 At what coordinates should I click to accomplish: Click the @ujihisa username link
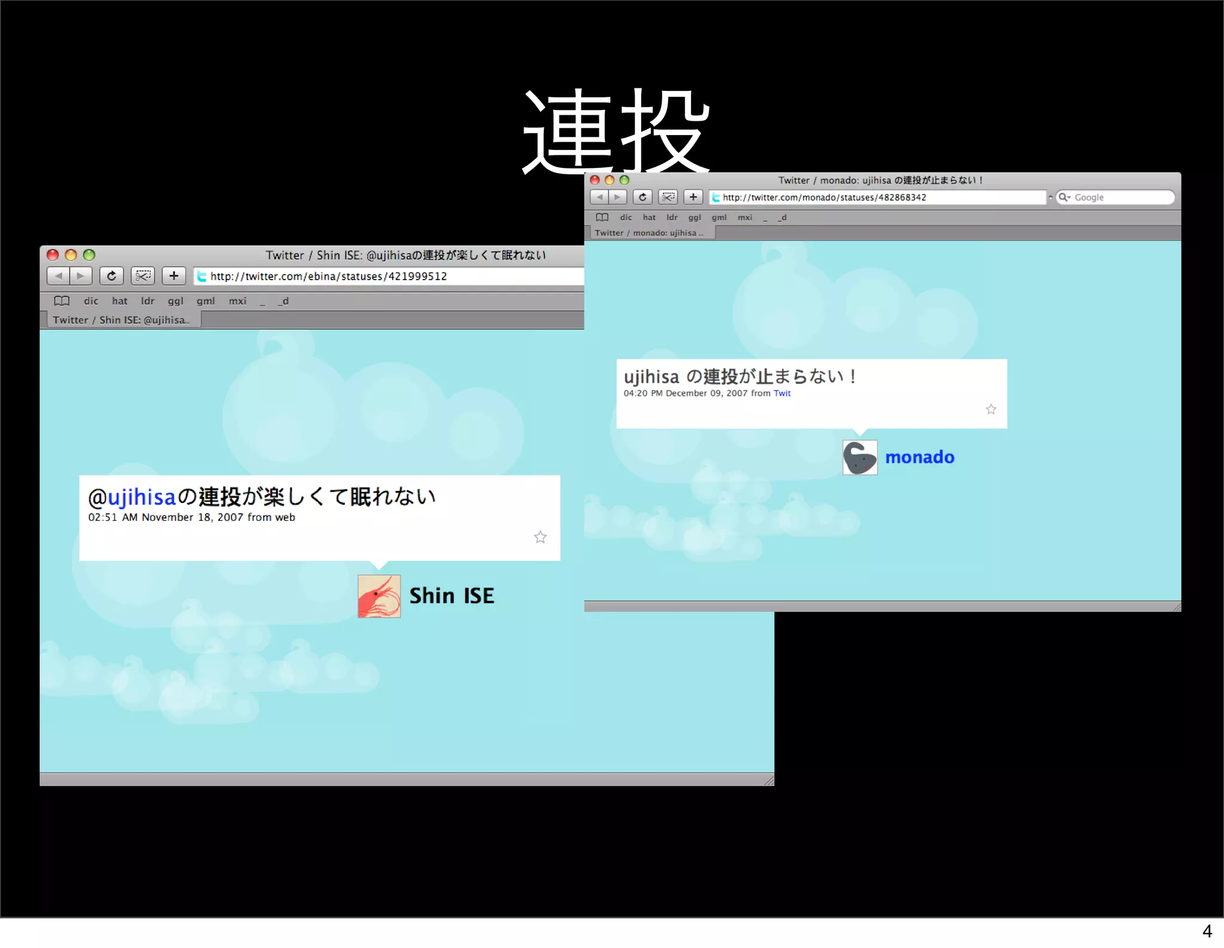[x=141, y=497]
